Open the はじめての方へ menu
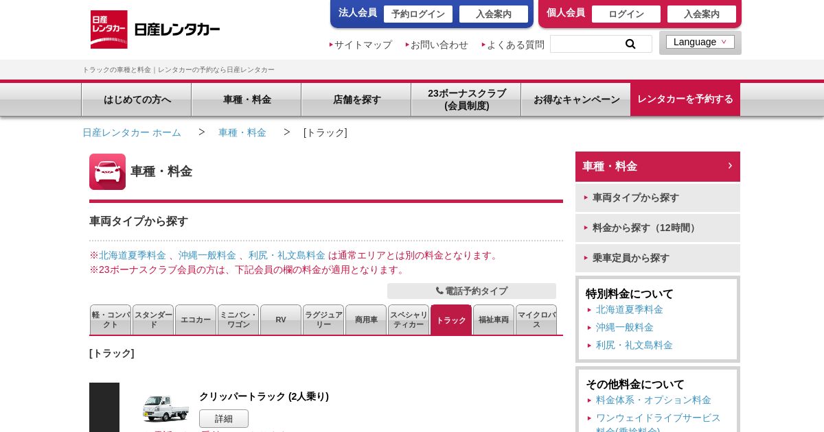This screenshot has width=824, height=432. [x=137, y=99]
